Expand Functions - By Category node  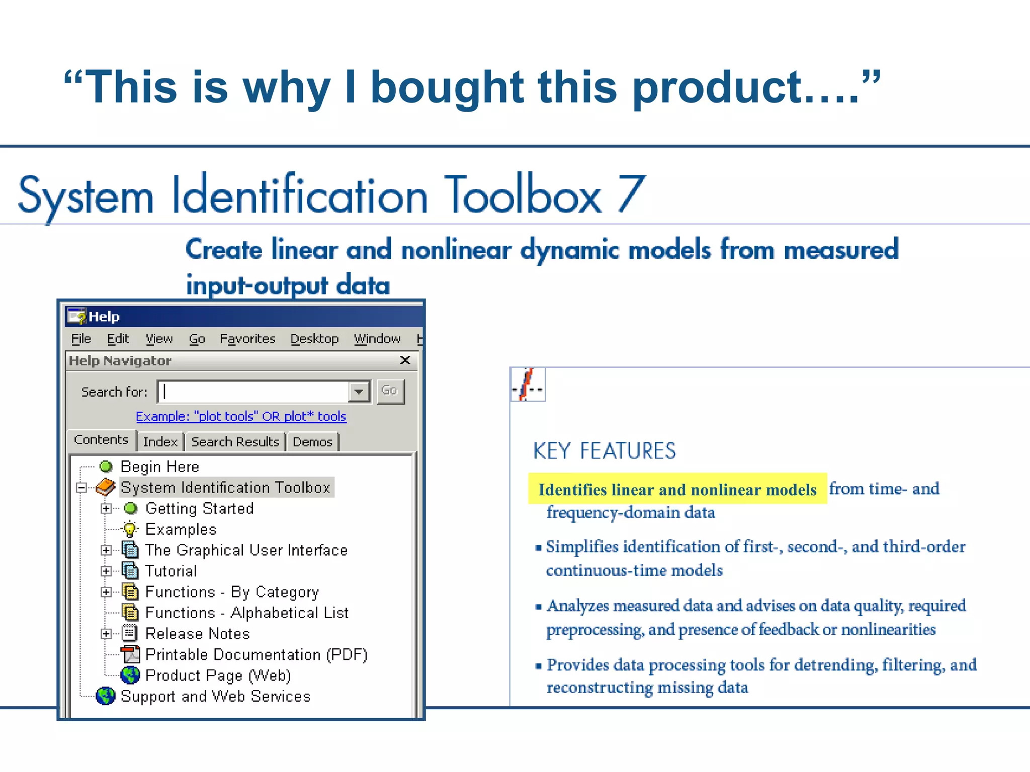(x=106, y=592)
